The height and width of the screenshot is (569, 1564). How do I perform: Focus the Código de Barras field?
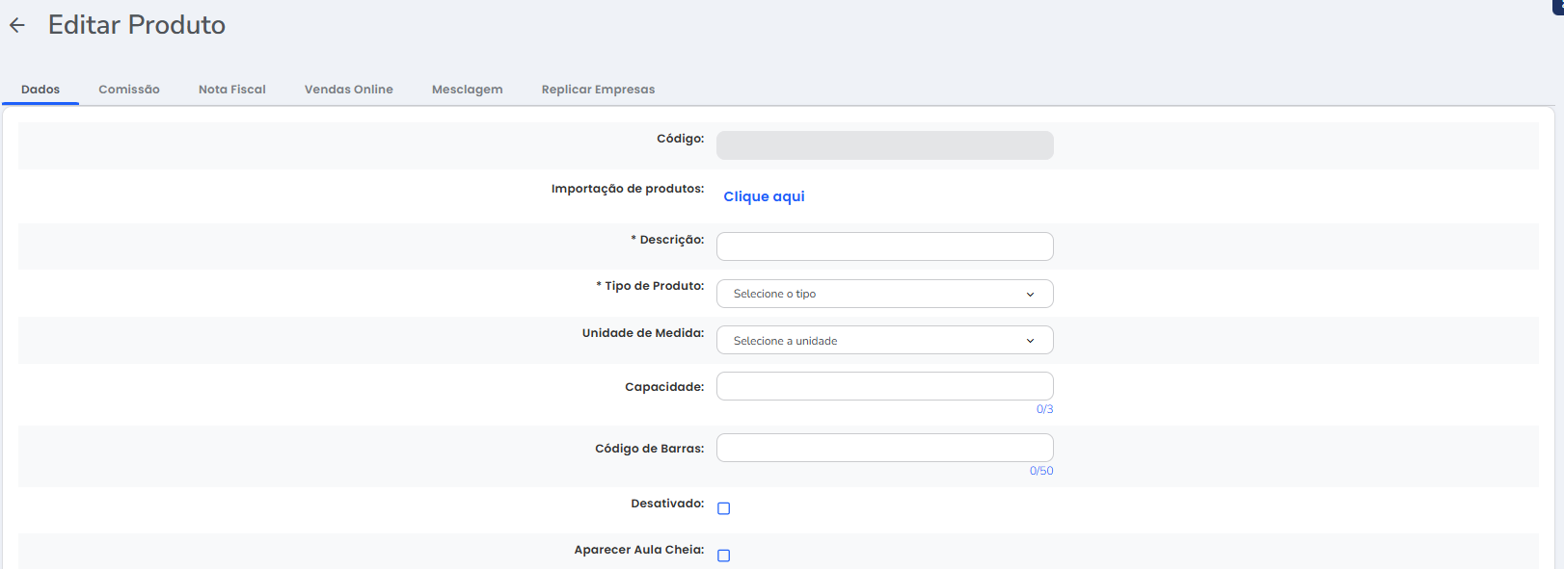pos(884,448)
